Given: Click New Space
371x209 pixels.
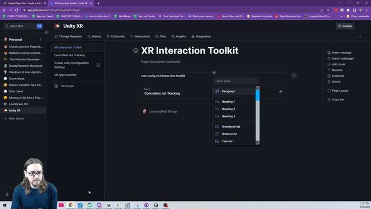Looking at the screenshot, I should tap(14, 118).
